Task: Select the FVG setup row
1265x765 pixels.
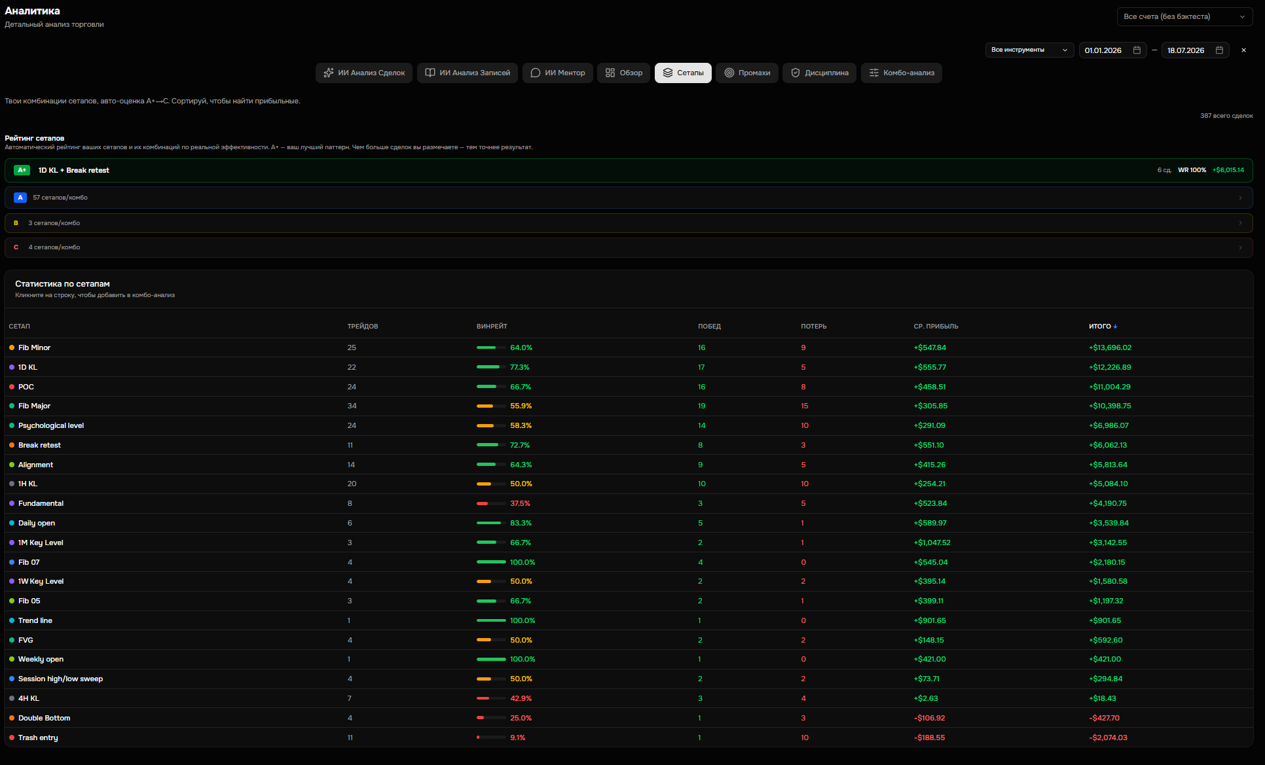Action: click(629, 640)
